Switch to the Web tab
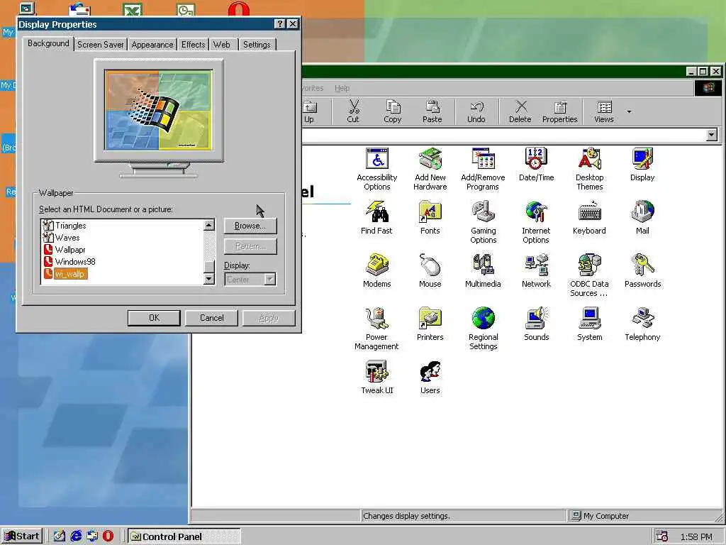The width and height of the screenshot is (726, 545). 221,45
